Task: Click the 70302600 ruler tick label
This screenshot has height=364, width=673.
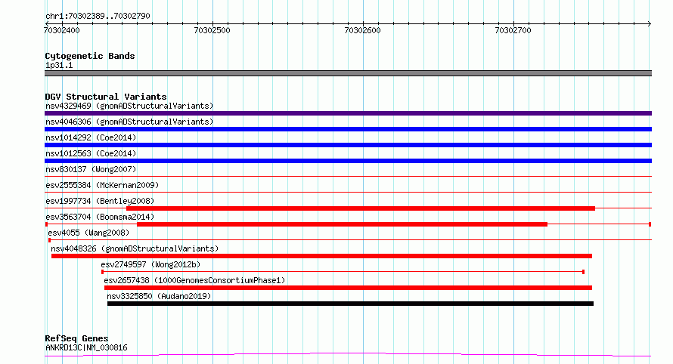Action: pyautogui.click(x=363, y=30)
